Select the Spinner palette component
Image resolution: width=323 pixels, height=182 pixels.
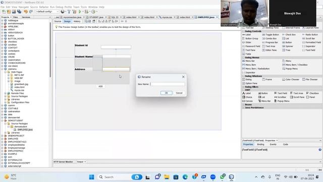288,46
